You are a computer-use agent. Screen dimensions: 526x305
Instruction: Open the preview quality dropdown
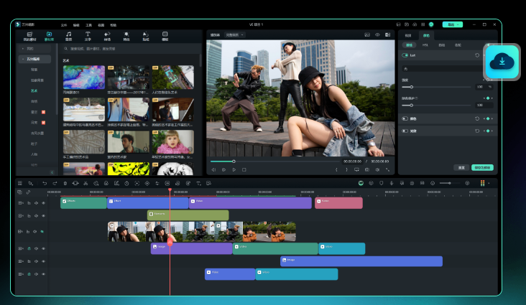[x=235, y=34]
